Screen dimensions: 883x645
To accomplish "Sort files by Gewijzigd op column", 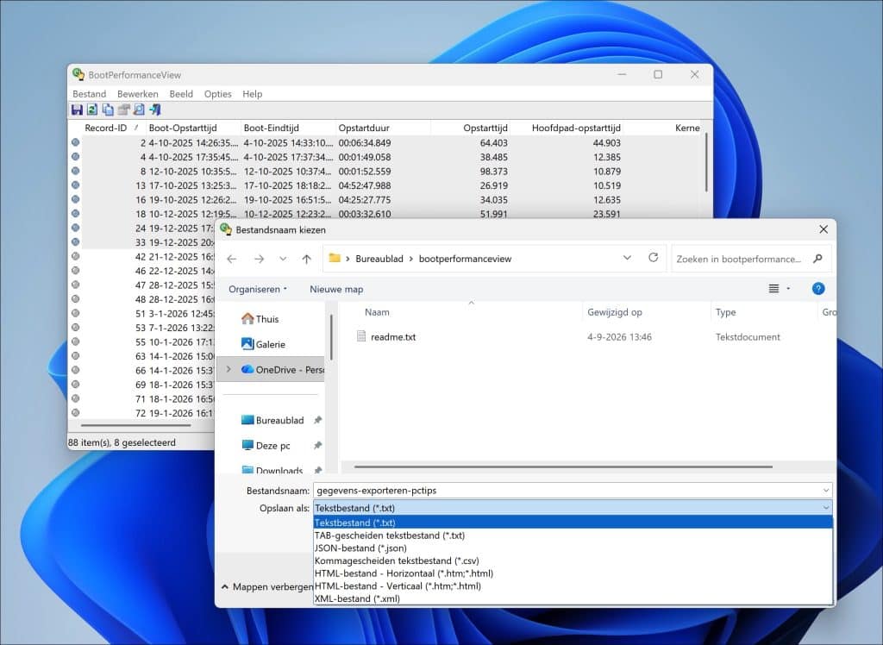I will 614,312.
